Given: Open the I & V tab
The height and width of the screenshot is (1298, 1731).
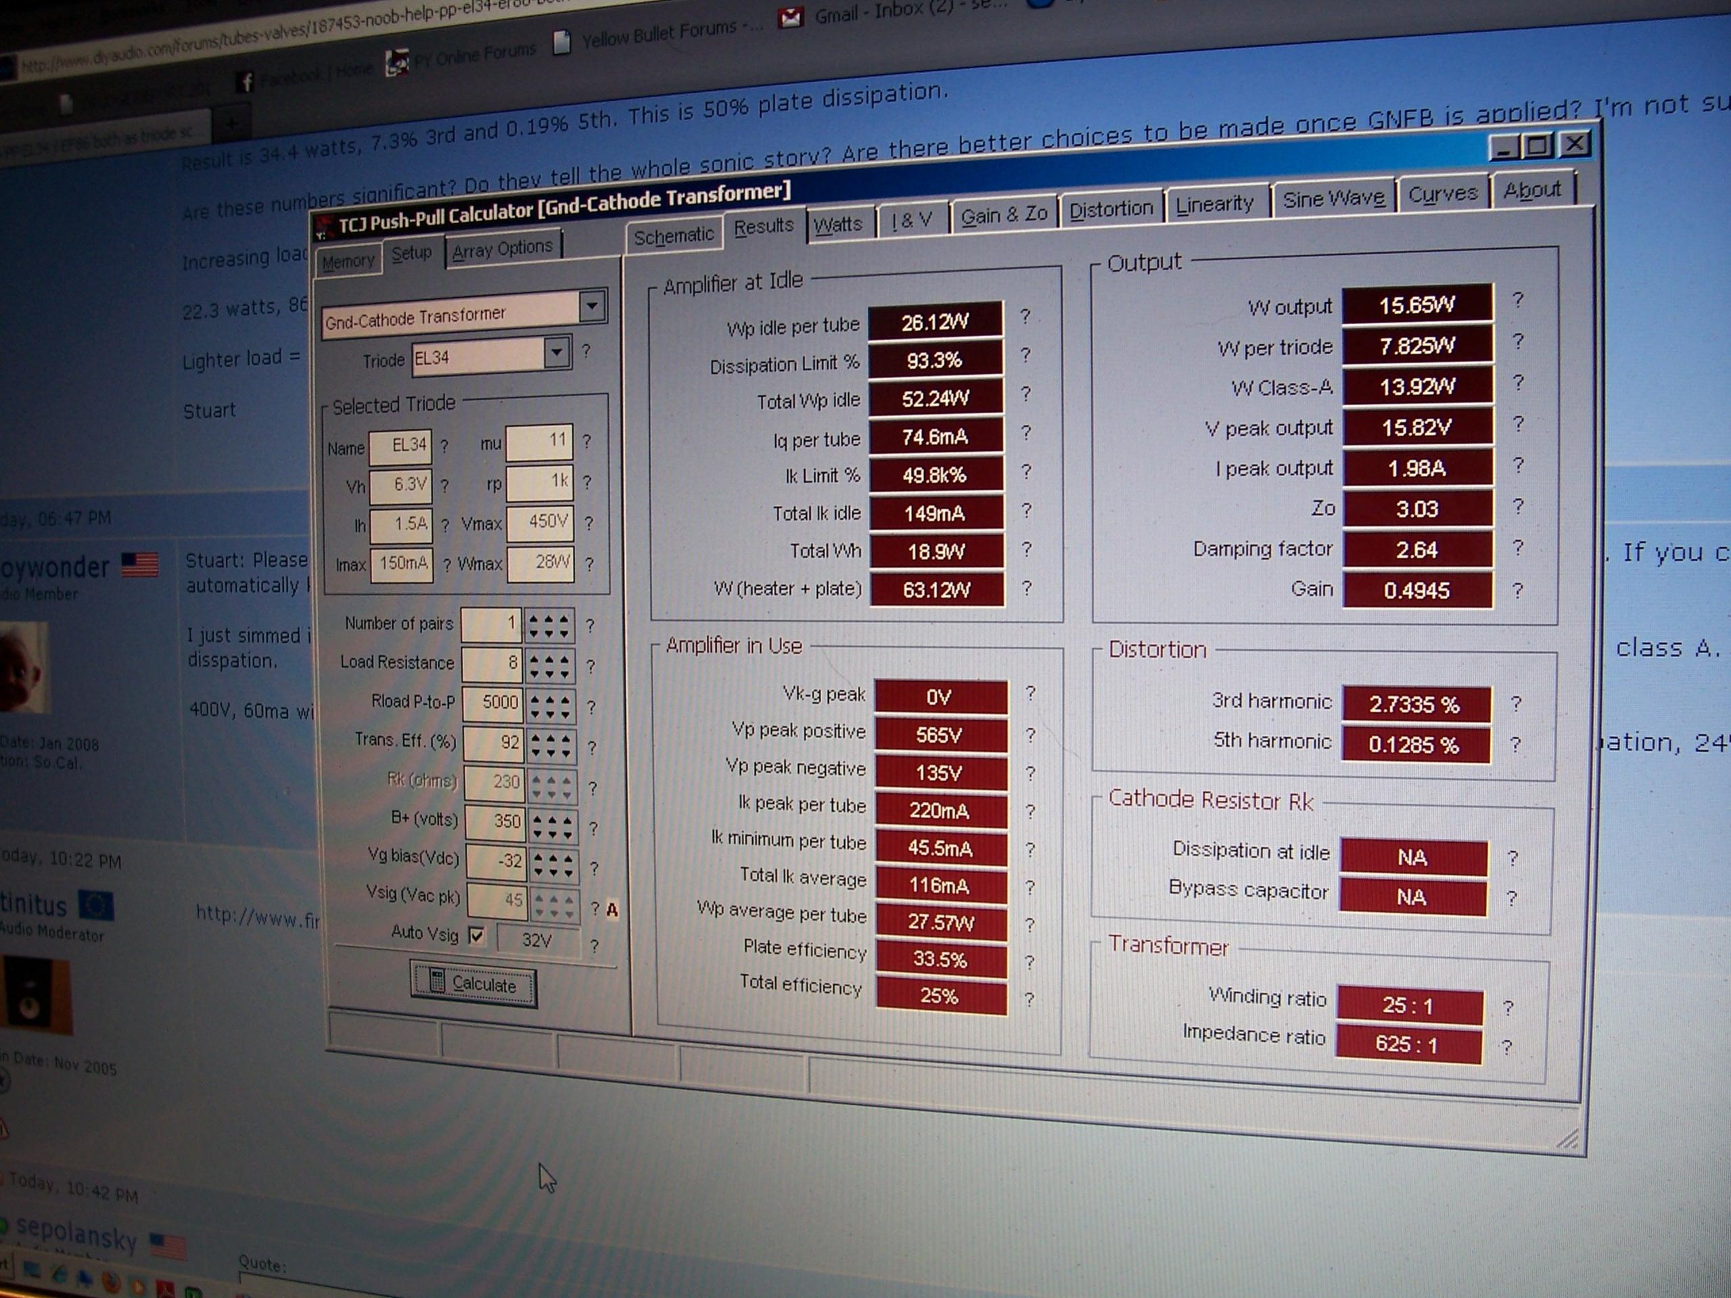Looking at the screenshot, I should [912, 220].
